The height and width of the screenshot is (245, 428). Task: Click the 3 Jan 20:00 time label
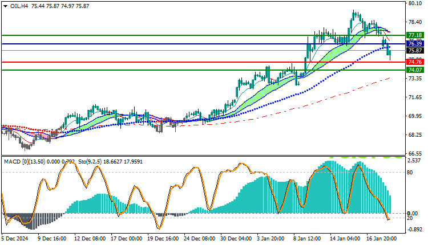click(x=271, y=239)
